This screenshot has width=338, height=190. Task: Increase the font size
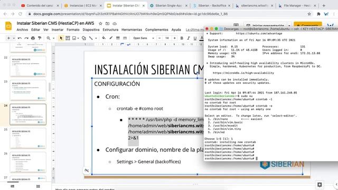[174, 38]
